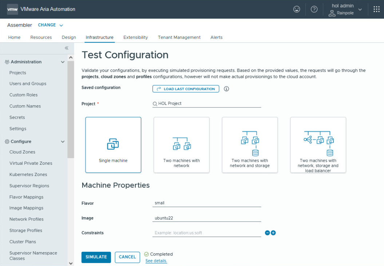Click the vmw logo icon
384x266 pixels.
[x=12, y=9]
